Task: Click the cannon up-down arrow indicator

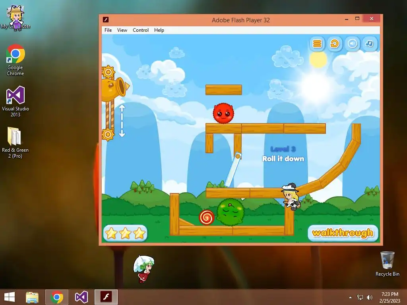Action: (122, 121)
